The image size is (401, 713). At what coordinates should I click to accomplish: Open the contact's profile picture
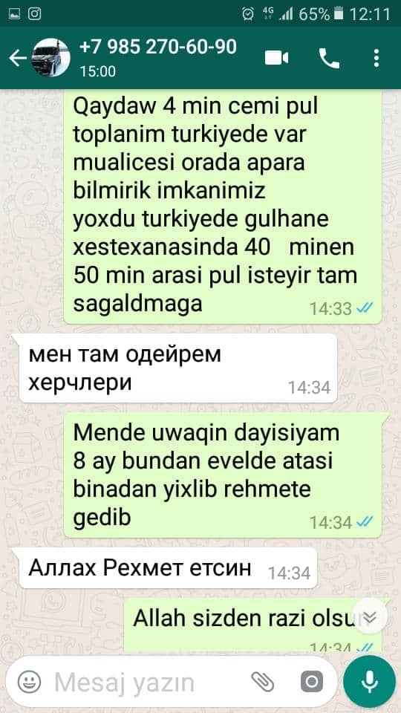50,57
